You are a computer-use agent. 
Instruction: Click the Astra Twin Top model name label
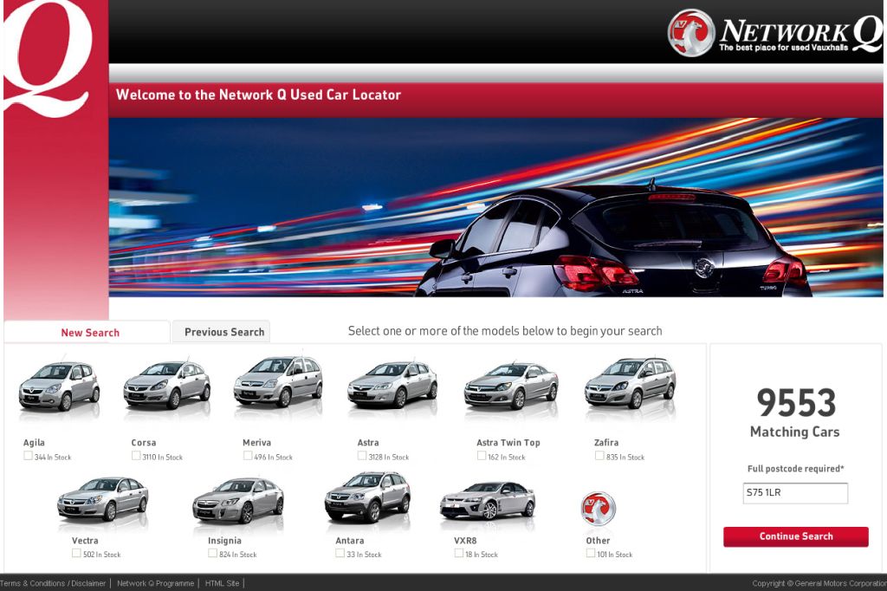click(x=508, y=443)
